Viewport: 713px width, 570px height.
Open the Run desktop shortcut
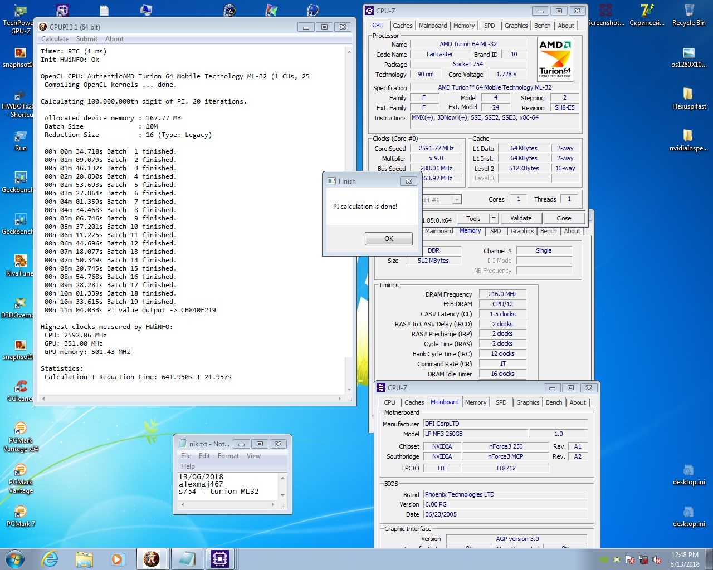point(21,140)
